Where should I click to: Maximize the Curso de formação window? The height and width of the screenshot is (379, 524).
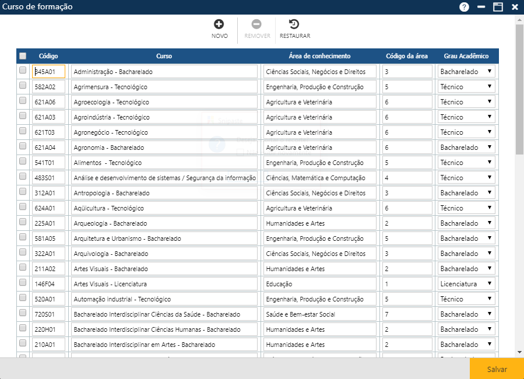coord(498,6)
